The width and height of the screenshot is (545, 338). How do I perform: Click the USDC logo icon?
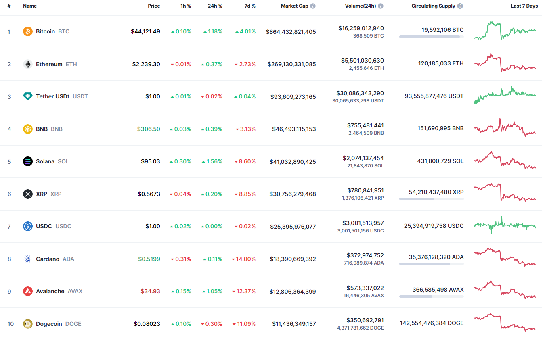tap(28, 226)
